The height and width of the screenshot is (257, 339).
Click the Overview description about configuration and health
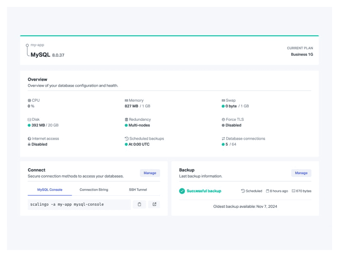(x=73, y=85)
